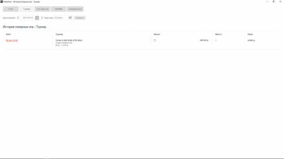Minimize the PokerDom window
This screenshot has height=159, width=284.
coord(267,2)
